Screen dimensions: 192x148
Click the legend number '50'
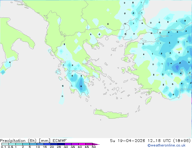point(94,147)
